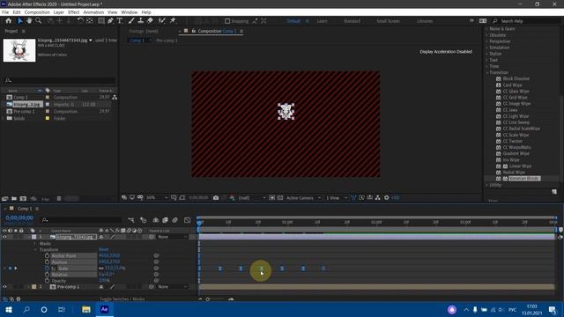This screenshot has height=317, width=564.
Task: Click layer 1 label color swatch
Action: coord(33,237)
